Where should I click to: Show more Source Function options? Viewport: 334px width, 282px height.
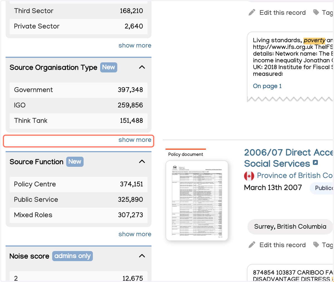[x=135, y=234]
